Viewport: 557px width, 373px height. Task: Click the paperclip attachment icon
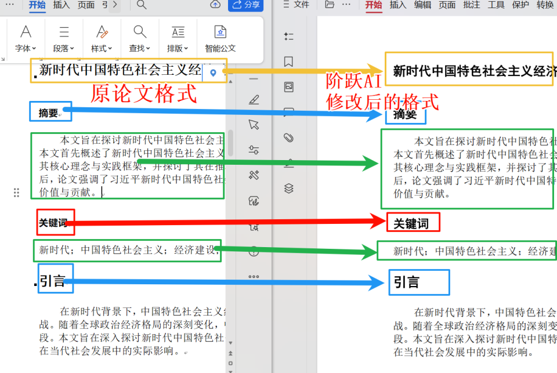coord(289,137)
